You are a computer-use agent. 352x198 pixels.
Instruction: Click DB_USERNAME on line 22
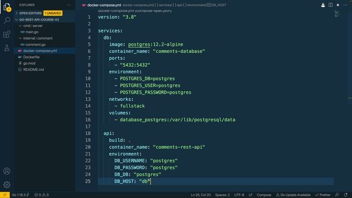pos(130,161)
